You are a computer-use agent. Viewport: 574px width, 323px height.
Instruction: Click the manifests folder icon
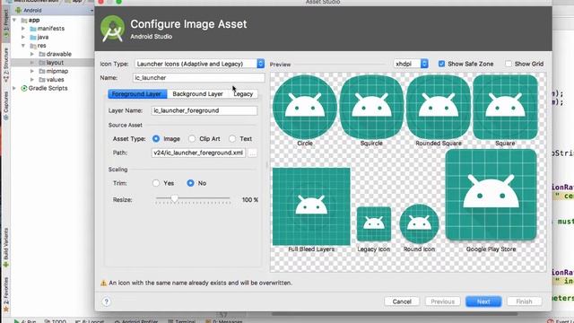click(33, 29)
